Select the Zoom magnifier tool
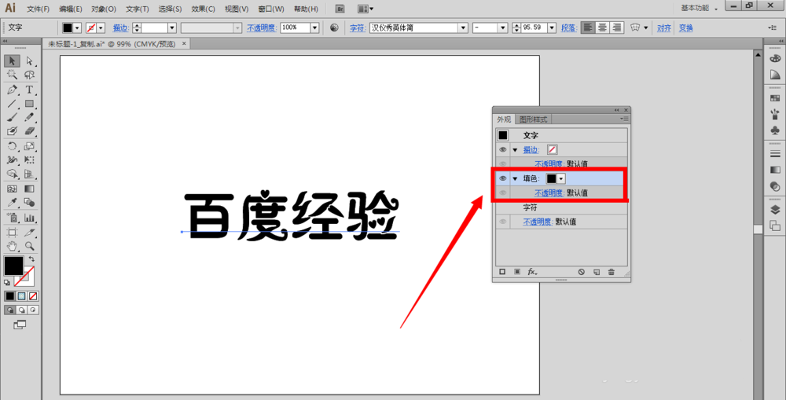The image size is (786, 400). pyautogui.click(x=30, y=246)
